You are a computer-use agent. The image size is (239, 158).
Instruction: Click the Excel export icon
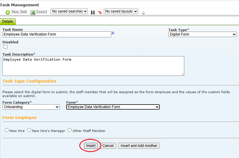(x=33, y=13)
